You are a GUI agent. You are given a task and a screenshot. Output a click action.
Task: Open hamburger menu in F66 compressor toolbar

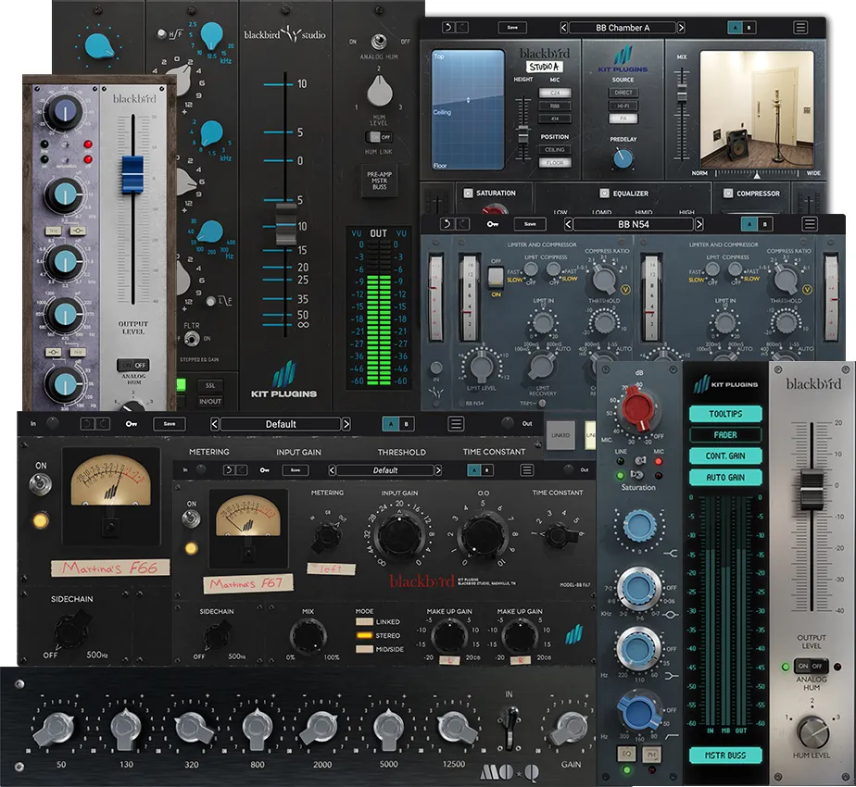coord(456,423)
